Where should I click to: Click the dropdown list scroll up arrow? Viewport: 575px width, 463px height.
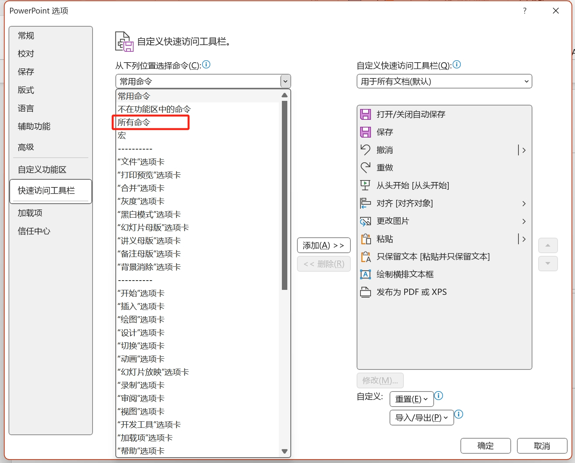pyautogui.click(x=285, y=95)
